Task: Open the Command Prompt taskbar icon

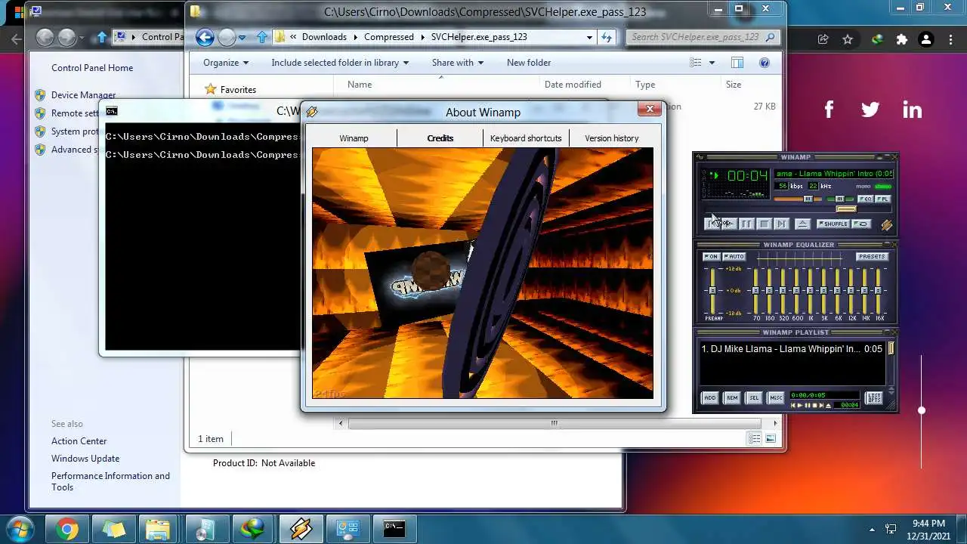Action: [394, 529]
